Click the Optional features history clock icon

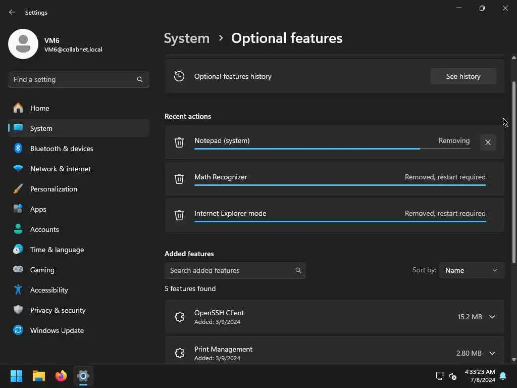pos(179,76)
